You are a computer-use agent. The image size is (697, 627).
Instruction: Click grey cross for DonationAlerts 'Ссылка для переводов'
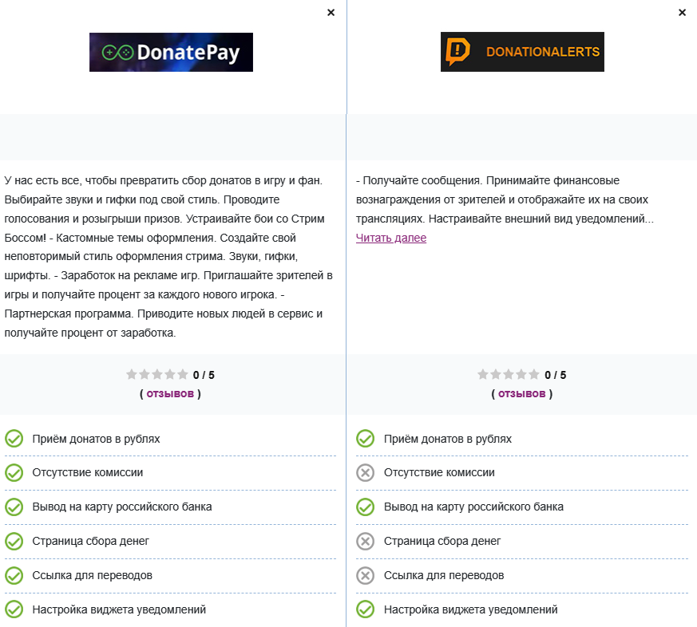point(365,576)
